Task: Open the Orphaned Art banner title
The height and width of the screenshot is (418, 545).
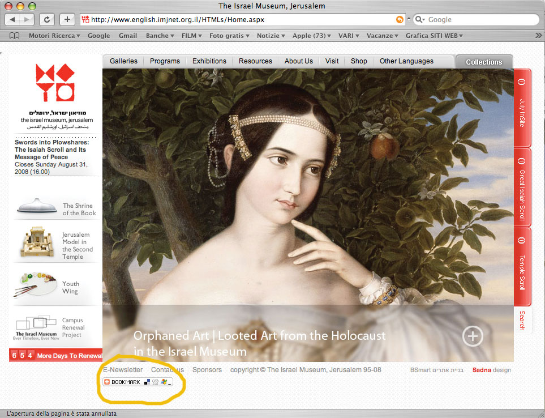Action: [259, 343]
